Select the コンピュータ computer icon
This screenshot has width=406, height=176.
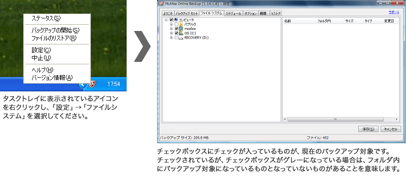click(176, 20)
